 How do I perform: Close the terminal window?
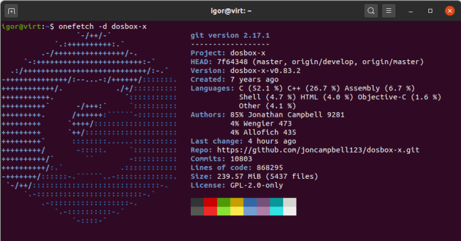(449, 11)
